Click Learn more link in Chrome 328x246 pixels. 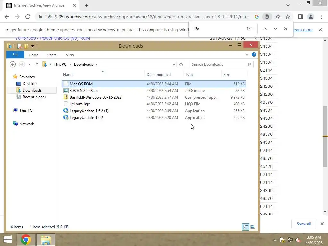303,30
